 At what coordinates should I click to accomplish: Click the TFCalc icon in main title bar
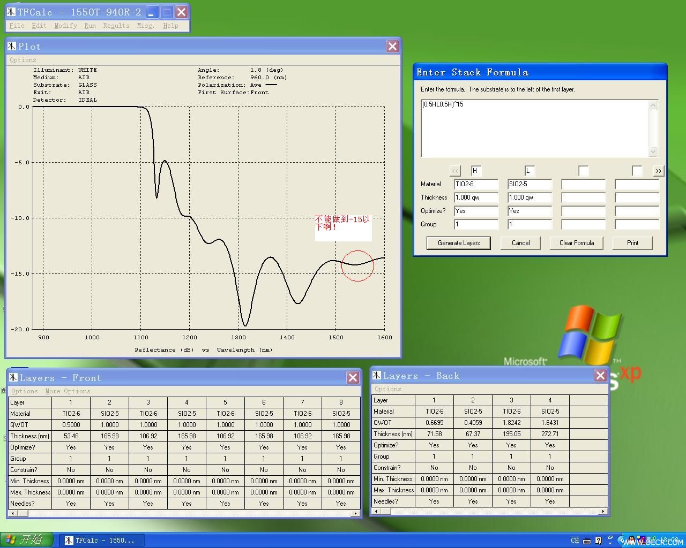coord(11,12)
